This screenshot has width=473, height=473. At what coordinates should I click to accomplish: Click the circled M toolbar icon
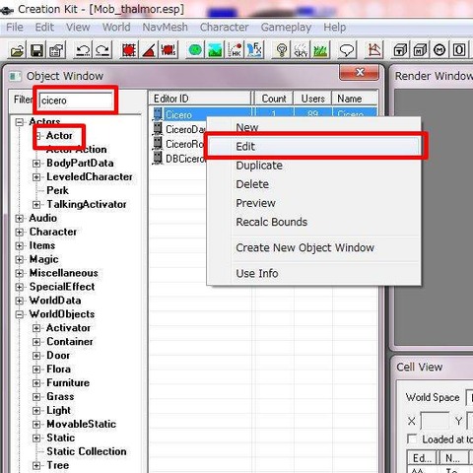point(439,50)
